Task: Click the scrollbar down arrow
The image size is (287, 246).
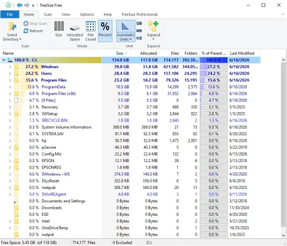Action: 283,235
